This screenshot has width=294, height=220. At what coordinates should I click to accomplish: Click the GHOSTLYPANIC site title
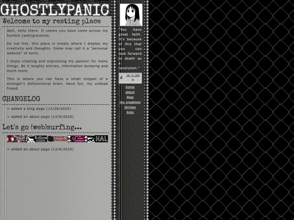coord(55,9)
